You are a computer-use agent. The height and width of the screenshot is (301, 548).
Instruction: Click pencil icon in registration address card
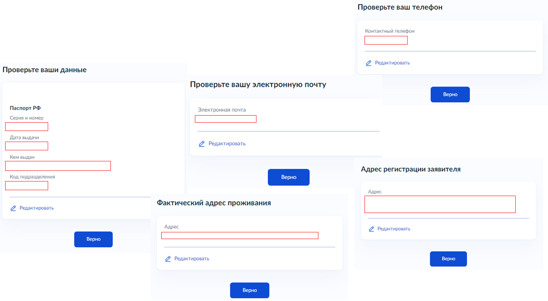click(x=371, y=229)
